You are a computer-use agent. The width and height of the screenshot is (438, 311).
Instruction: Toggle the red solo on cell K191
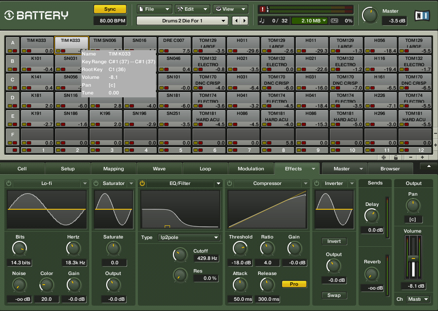click(x=29, y=125)
